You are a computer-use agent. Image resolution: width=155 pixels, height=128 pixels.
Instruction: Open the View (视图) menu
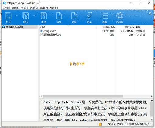click(44, 8)
